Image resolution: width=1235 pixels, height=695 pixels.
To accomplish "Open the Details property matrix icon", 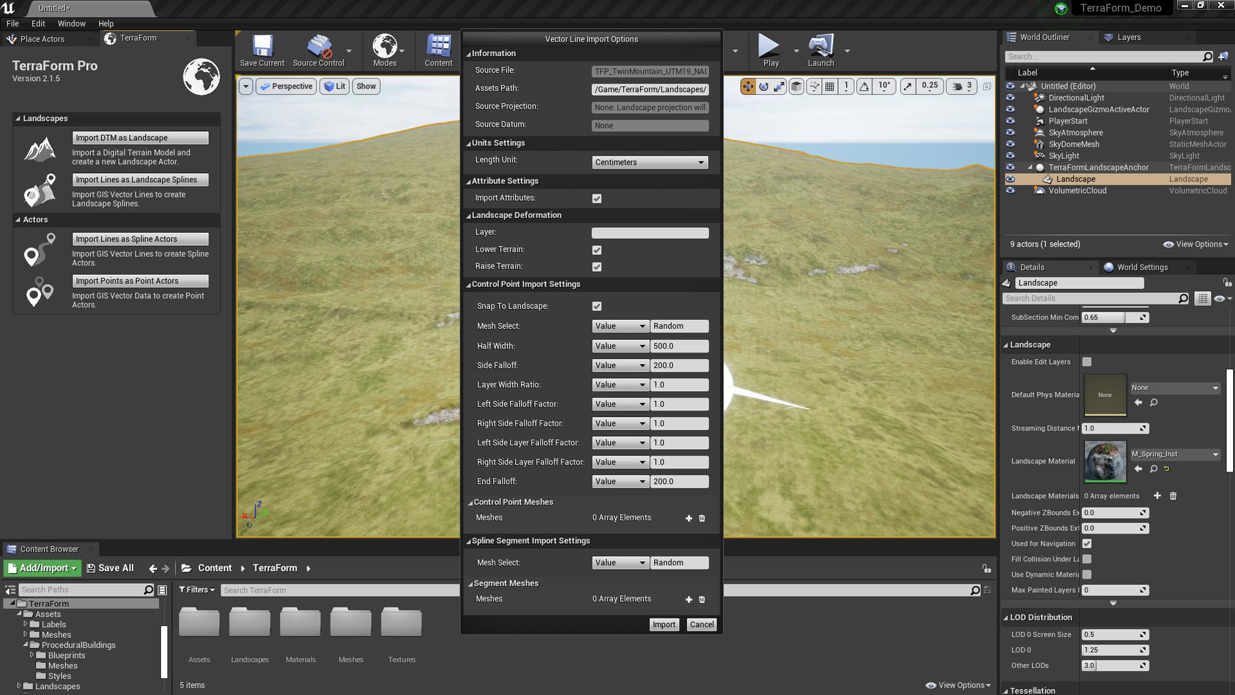I will coord(1202,299).
